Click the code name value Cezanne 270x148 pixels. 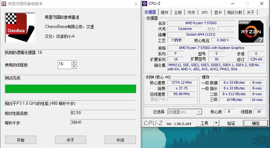(185, 29)
